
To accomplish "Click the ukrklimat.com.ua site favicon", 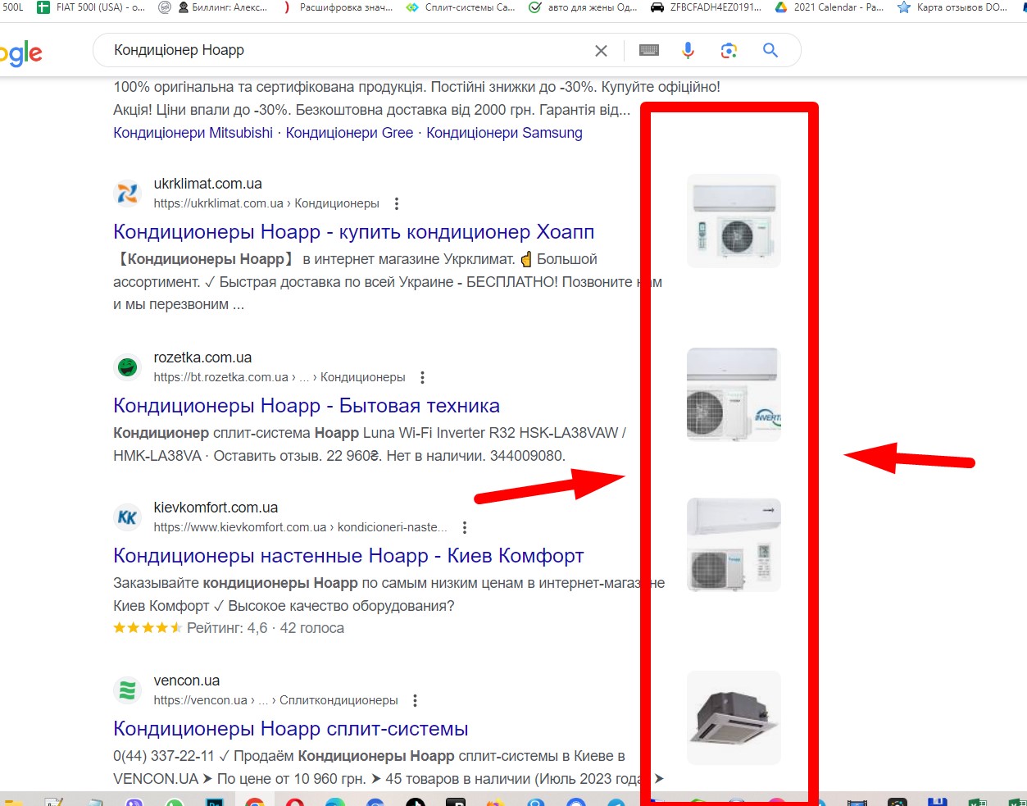I will (127, 194).
